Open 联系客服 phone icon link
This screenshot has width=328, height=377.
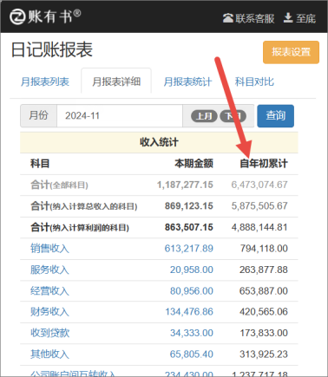tap(228, 18)
